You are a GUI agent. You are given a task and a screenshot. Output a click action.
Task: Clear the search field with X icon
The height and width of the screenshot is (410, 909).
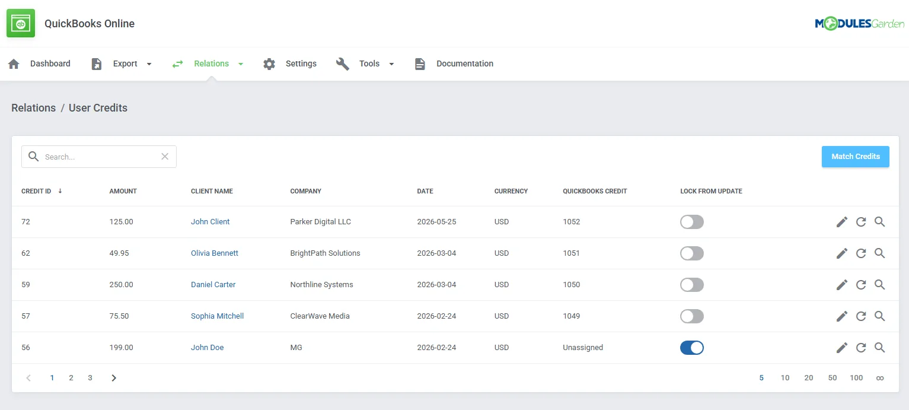click(x=165, y=157)
